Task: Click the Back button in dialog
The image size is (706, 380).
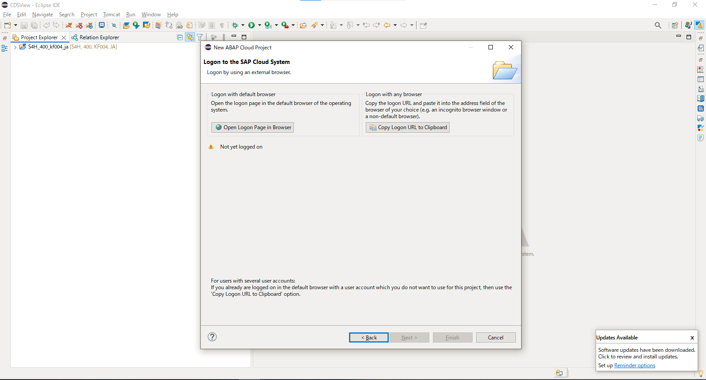Action: click(x=369, y=338)
